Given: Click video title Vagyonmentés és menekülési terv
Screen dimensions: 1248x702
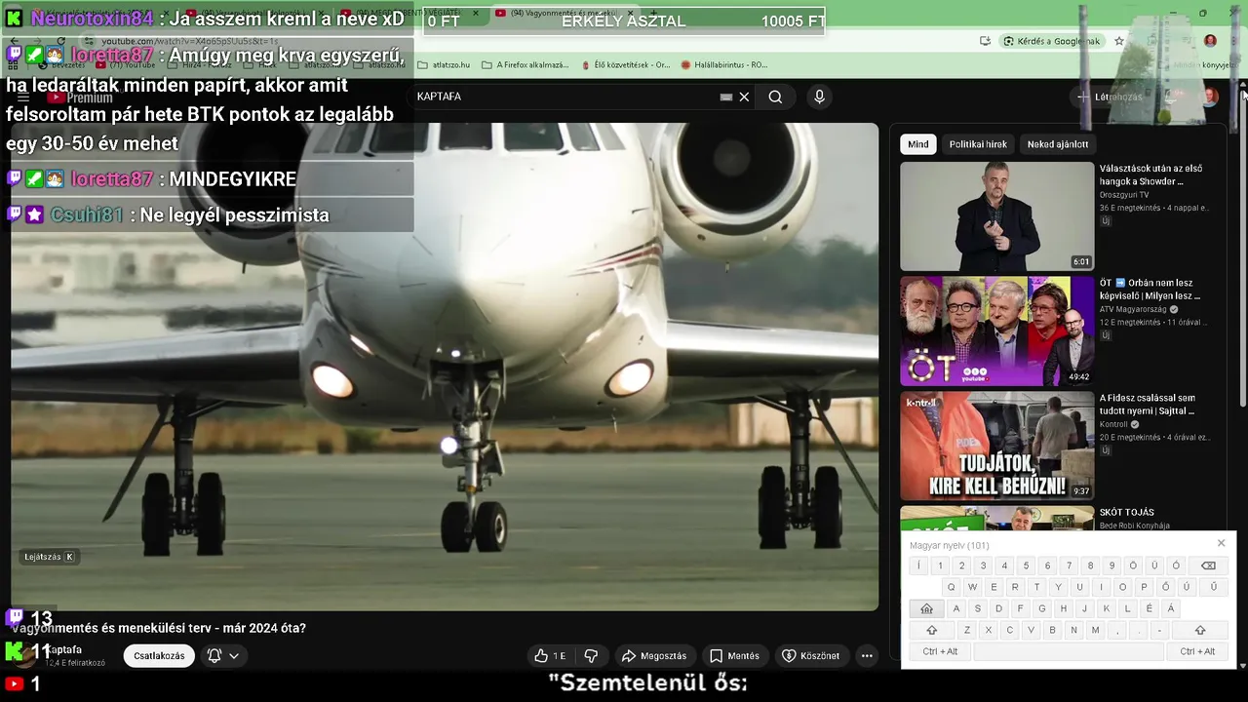Looking at the screenshot, I should (x=159, y=628).
